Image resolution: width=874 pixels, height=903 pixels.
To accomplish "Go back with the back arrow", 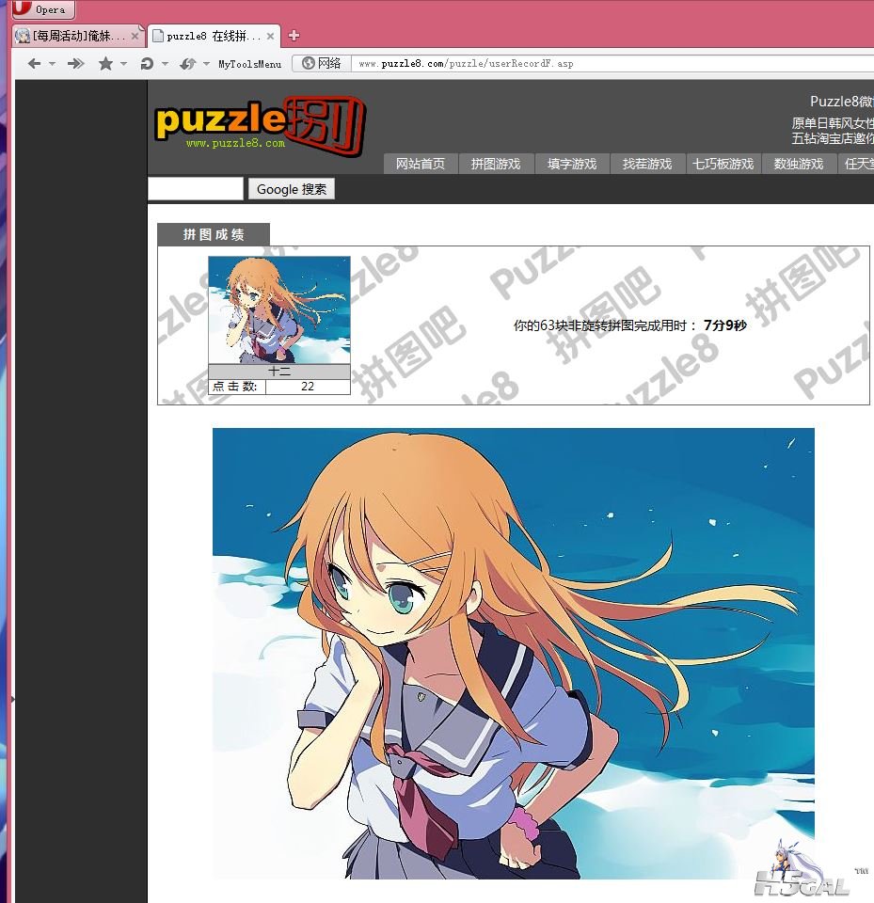I will point(34,63).
